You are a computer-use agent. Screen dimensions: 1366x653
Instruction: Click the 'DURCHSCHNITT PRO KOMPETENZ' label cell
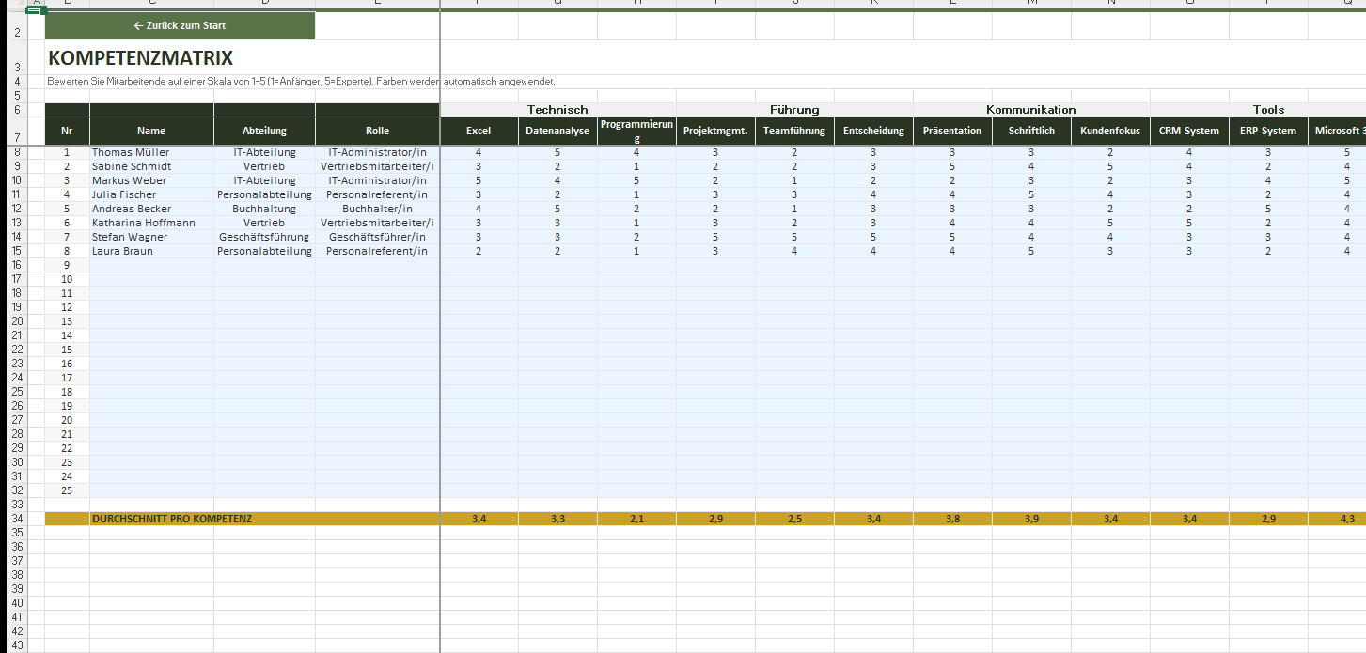pos(171,519)
